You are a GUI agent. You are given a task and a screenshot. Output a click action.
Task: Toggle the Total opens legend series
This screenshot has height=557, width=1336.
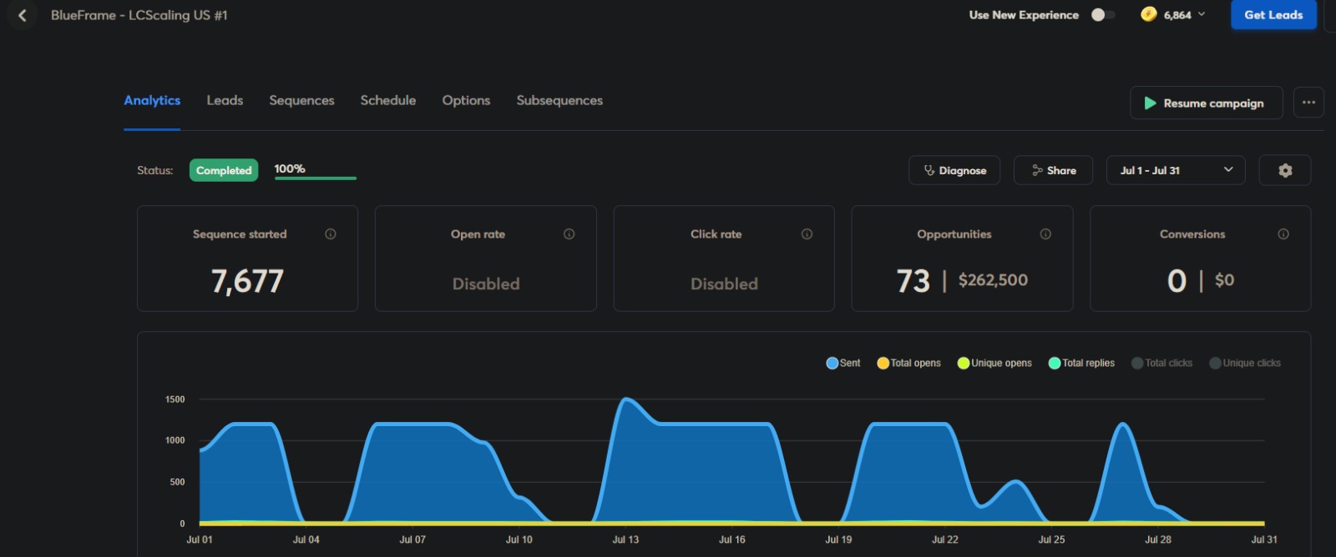point(909,363)
